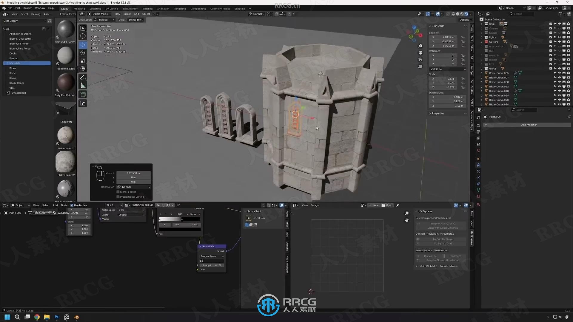Switch perspective/orthographic with the grid icon
Screen dimensions: 573x322
[420, 66]
